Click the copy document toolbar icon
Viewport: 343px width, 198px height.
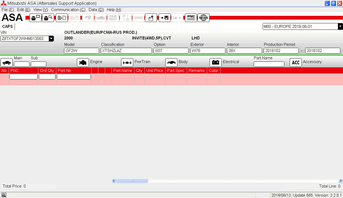coord(62,18)
